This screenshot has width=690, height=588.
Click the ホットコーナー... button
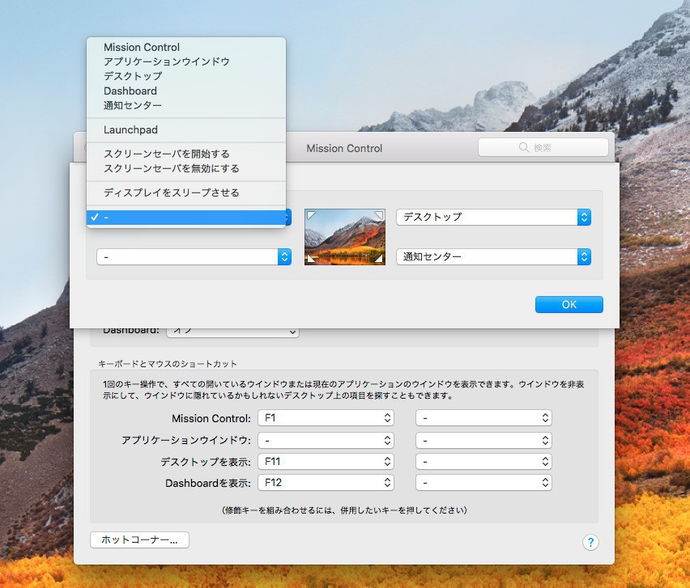[x=139, y=539]
